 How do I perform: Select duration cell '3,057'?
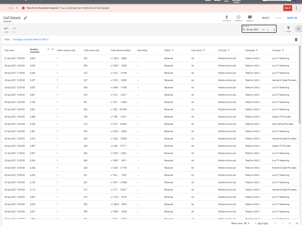33,87
